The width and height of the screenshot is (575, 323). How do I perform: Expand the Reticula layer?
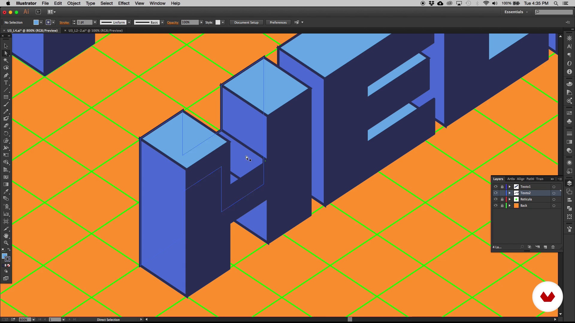(x=510, y=199)
